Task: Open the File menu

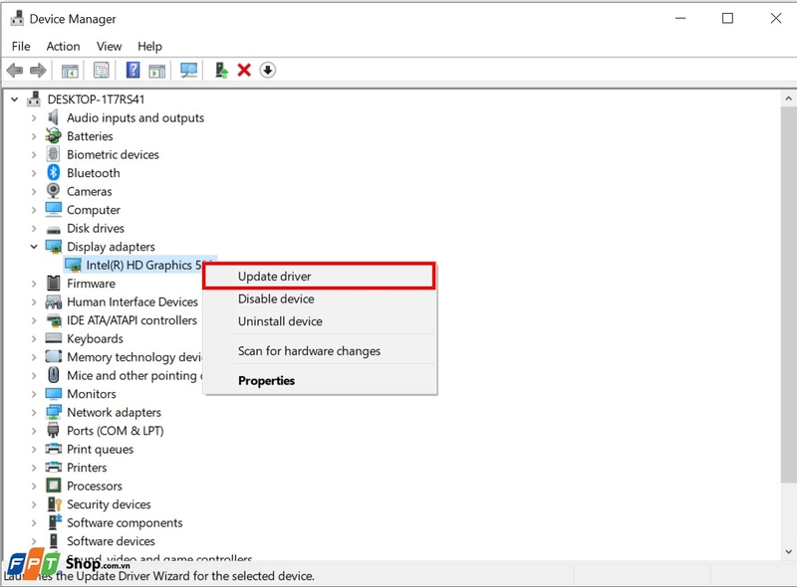Action: coord(21,46)
